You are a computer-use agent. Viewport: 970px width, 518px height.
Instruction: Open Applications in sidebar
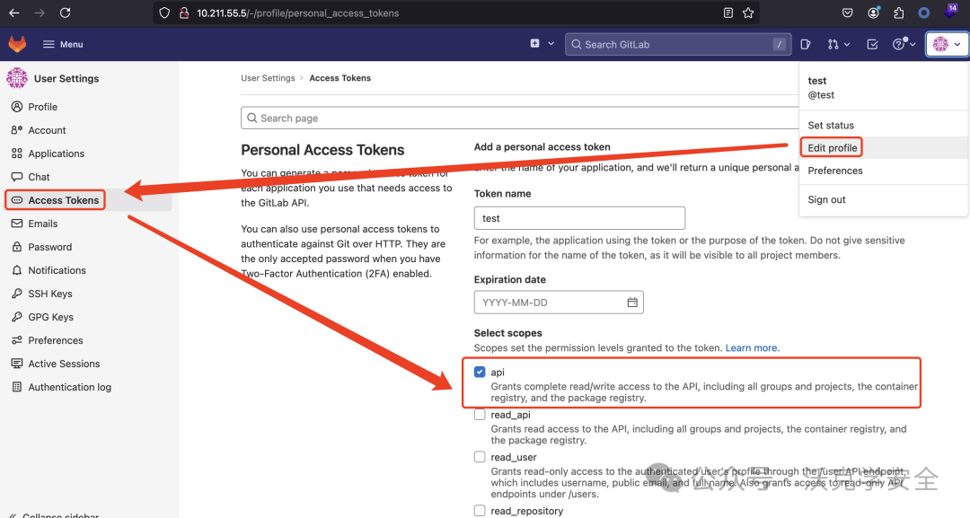tap(57, 154)
